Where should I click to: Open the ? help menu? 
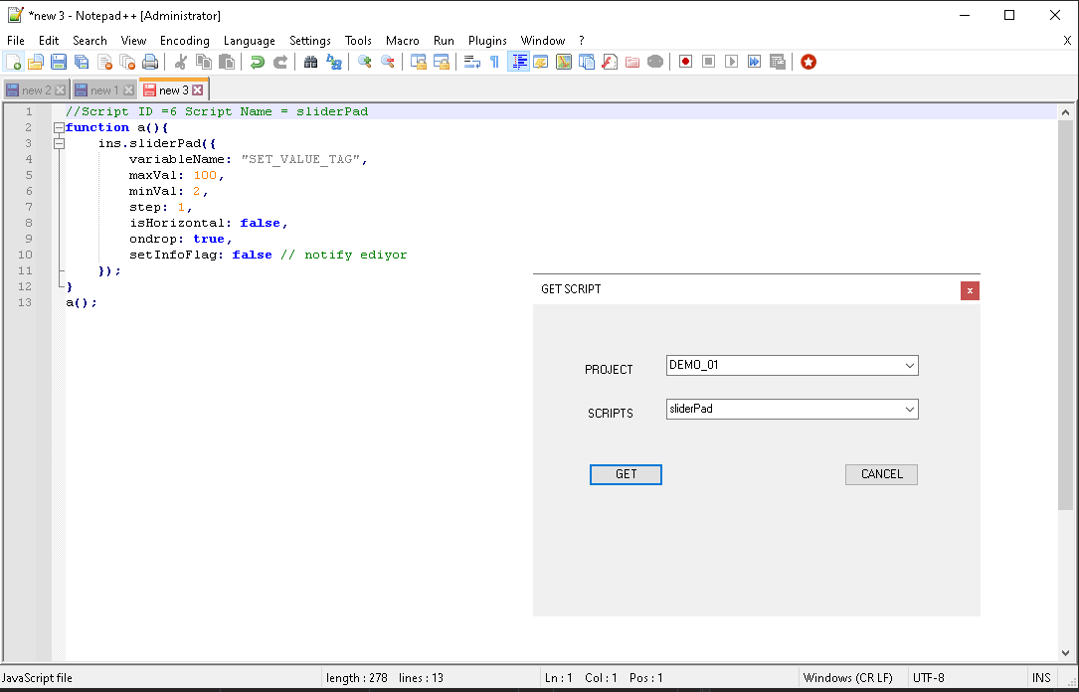pos(582,41)
